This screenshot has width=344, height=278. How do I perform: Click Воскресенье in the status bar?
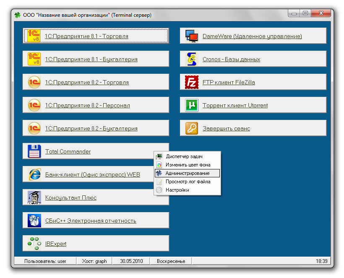coord(171,261)
